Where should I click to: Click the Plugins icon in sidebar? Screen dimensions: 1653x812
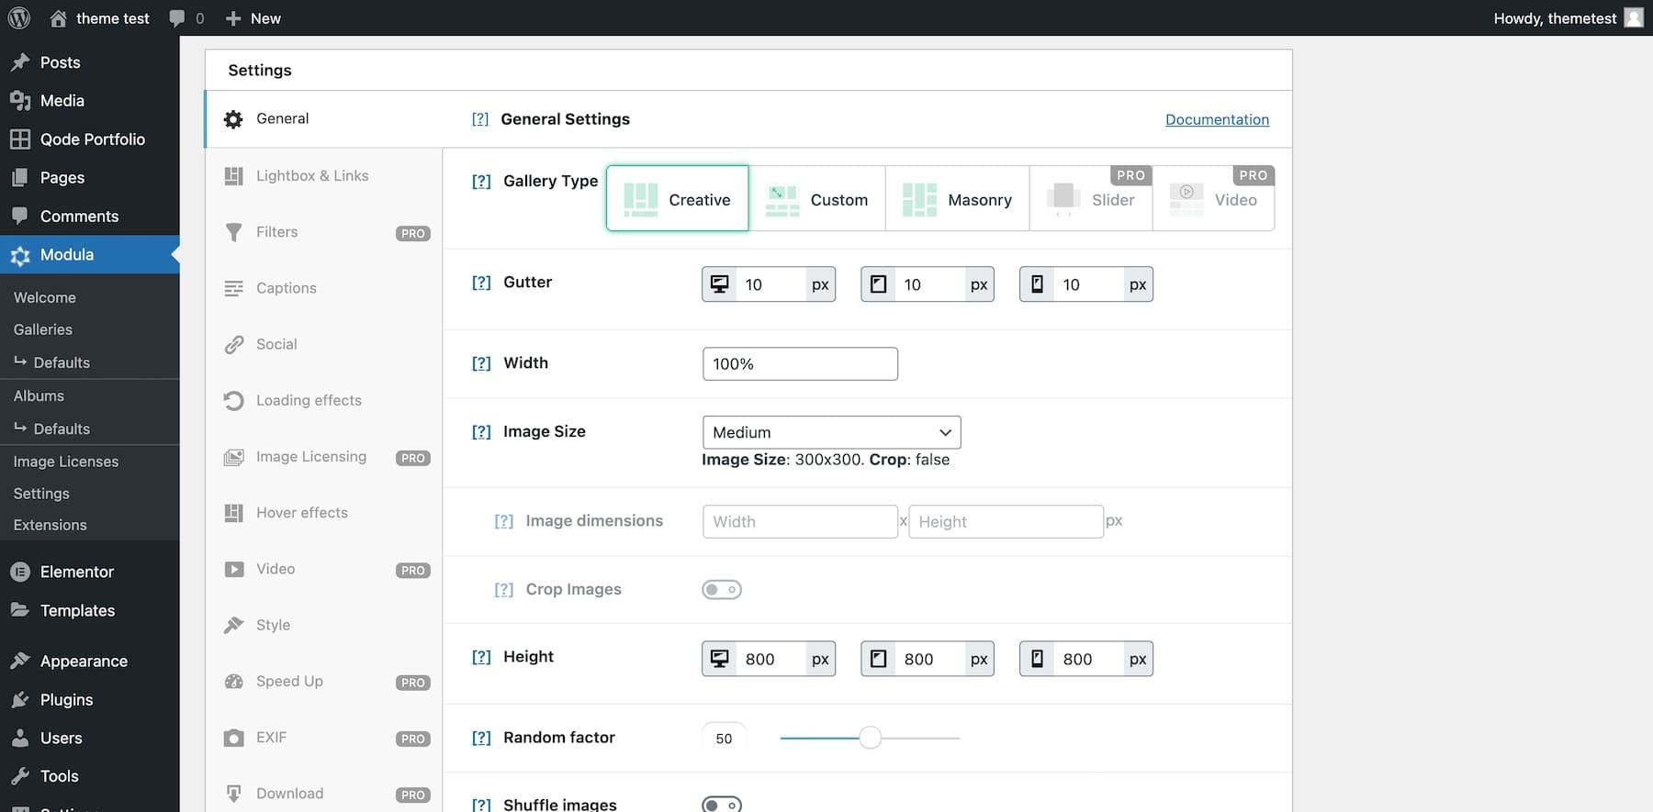(x=20, y=699)
